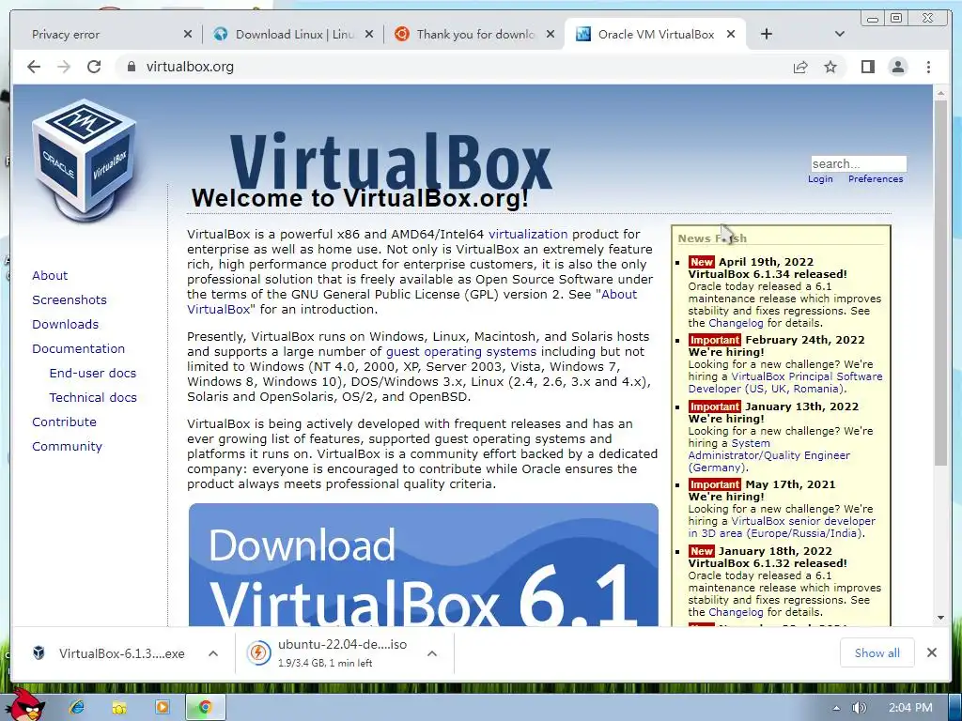Close the downloads bar
Screen dimensions: 962x721
931,653
